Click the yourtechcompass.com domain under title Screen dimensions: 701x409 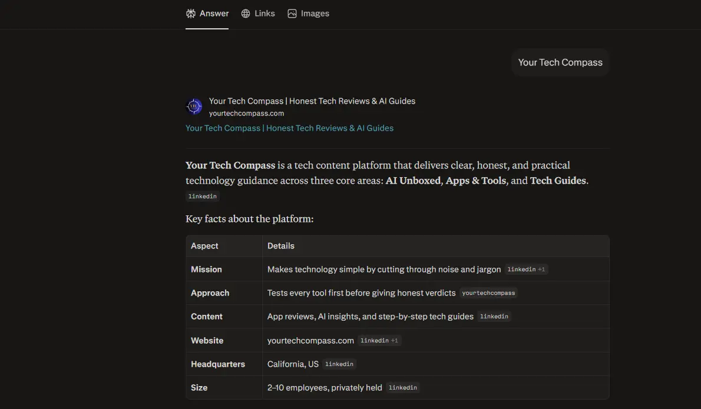pyautogui.click(x=246, y=114)
